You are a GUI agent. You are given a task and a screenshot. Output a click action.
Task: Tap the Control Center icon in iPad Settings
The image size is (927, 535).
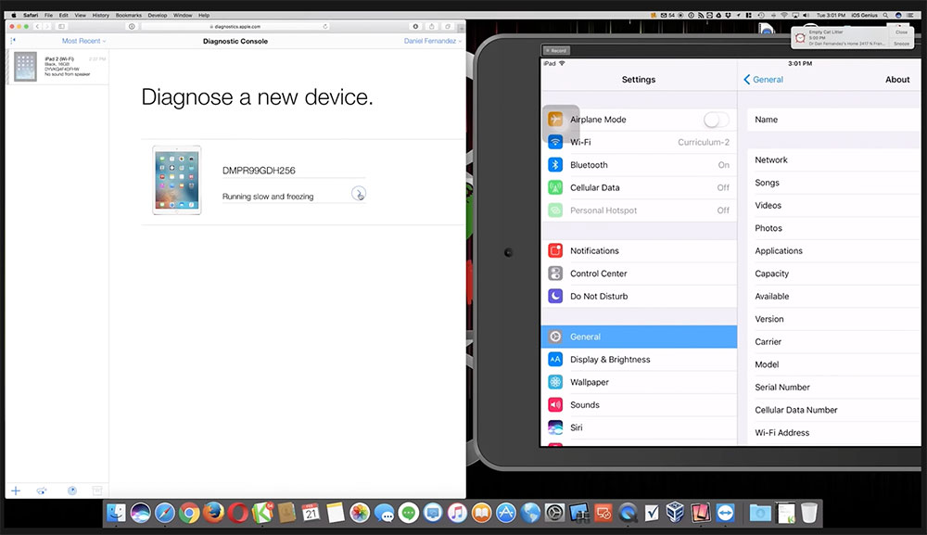pos(555,274)
